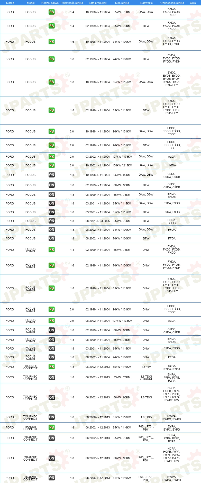The width and height of the screenshot is (201, 483).
Task: Click ON diesel icon in Focus Kombi FFDA row
Action: pos(52,357)
